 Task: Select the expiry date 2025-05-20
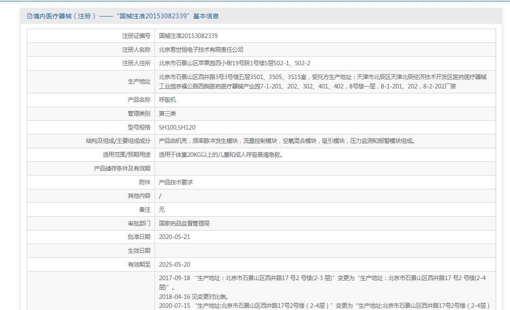(x=174, y=264)
